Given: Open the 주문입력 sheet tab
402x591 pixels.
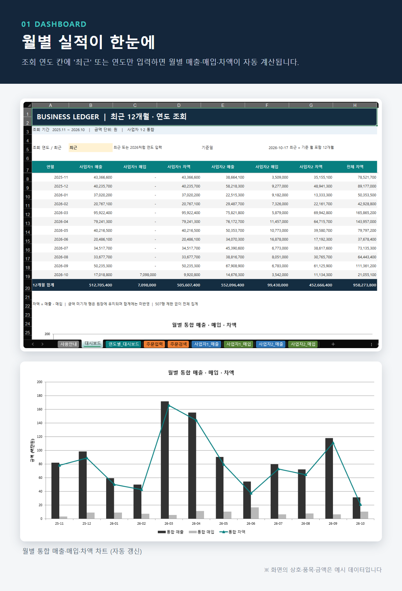Looking at the screenshot, I should click(x=154, y=344).
